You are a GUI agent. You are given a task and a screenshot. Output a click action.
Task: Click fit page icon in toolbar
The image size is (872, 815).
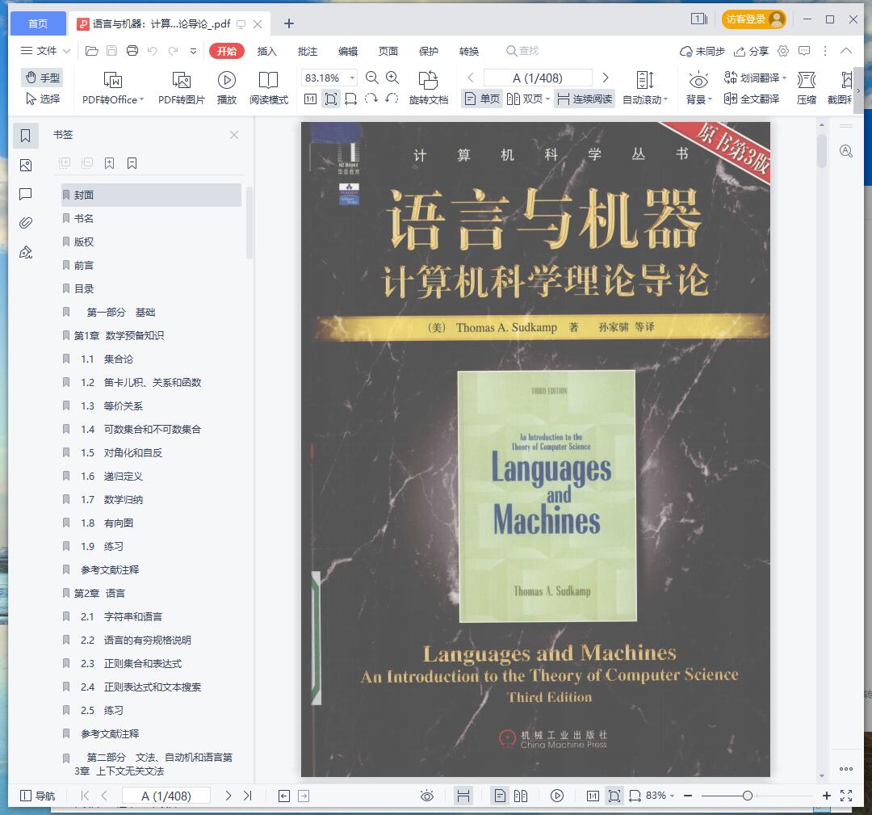331,99
